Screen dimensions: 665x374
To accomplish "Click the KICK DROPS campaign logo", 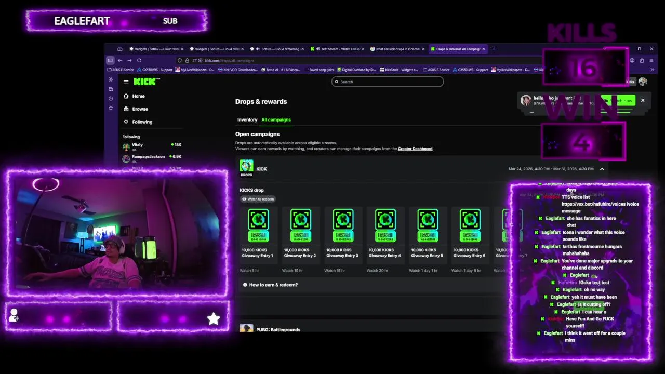I will click(x=246, y=168).
